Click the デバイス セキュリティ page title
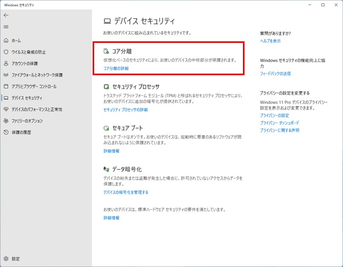Image resolution: width=343 pixels, height=267 pixels. [145, 21]
